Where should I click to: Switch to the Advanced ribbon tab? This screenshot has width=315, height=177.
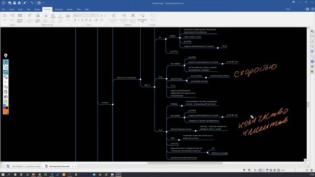[x=59, y=9]
